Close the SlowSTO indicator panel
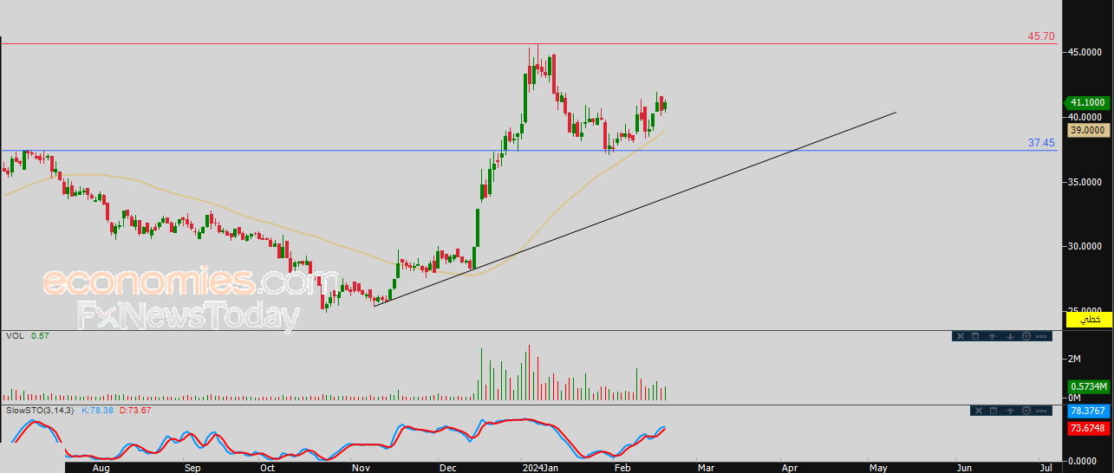Image resolution: width=1114 pixels, height=473 pixels. click(979, 411)
